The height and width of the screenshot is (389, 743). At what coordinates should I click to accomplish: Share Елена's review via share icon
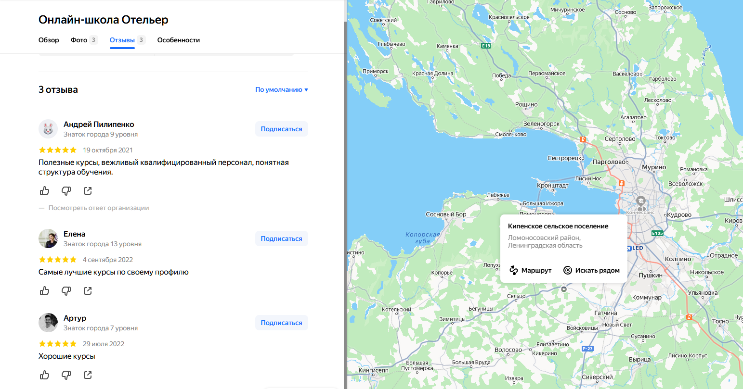[88, 291]
